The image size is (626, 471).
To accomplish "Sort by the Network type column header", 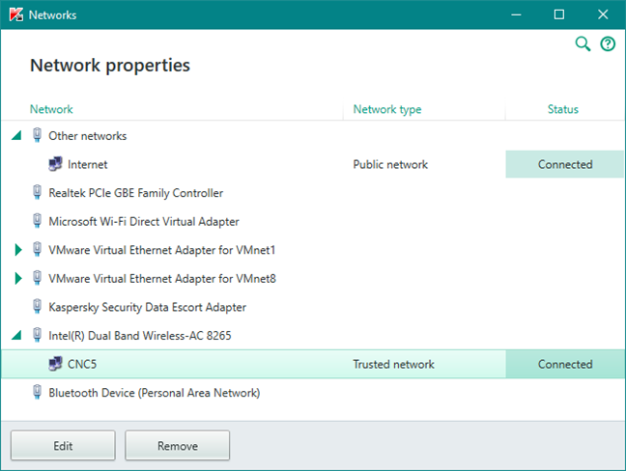I will (387, 109).
